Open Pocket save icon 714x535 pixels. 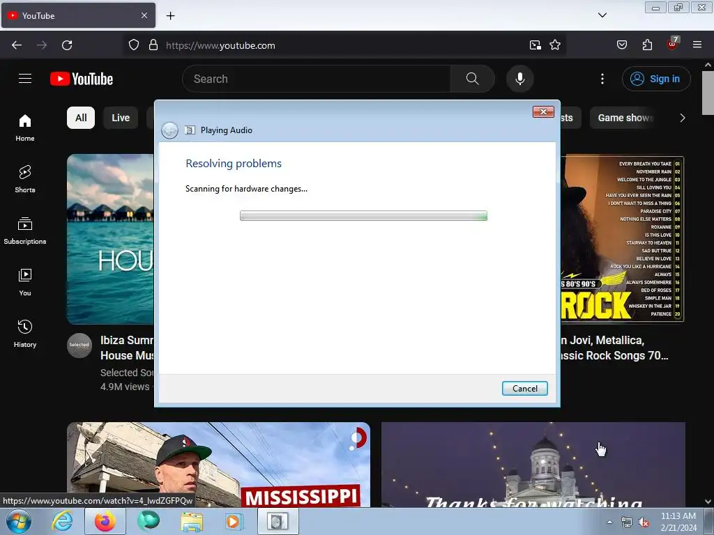click(x=621, y=45)
